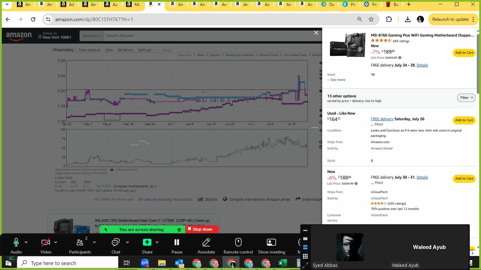
Task: Switch to the 'Bu' browser tab
Action: tap(392, 5)
